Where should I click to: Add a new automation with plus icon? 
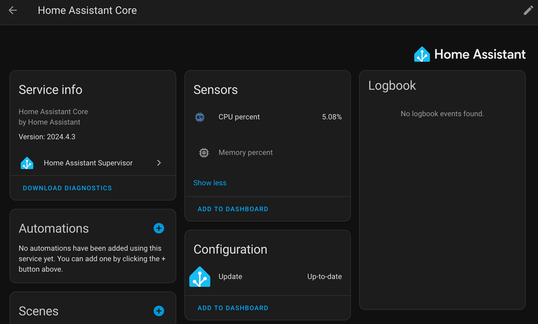tap(159, 228)
